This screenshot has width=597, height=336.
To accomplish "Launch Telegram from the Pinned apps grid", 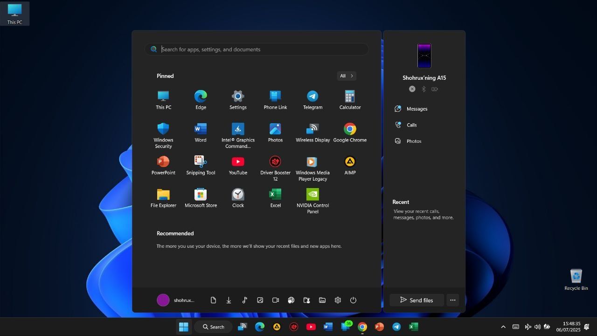I will tap(312, 100).
